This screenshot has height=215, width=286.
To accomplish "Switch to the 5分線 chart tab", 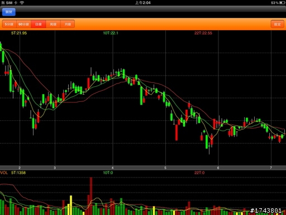I will 9,24.
